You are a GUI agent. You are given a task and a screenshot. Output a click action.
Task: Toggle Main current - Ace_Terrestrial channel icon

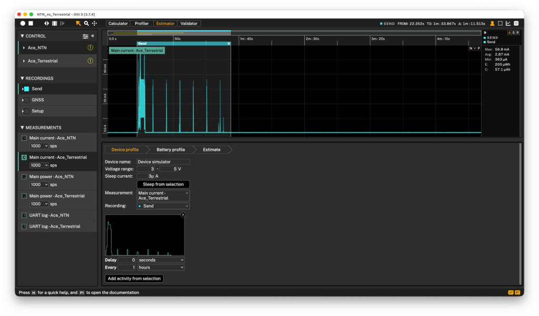pos(24,157)
